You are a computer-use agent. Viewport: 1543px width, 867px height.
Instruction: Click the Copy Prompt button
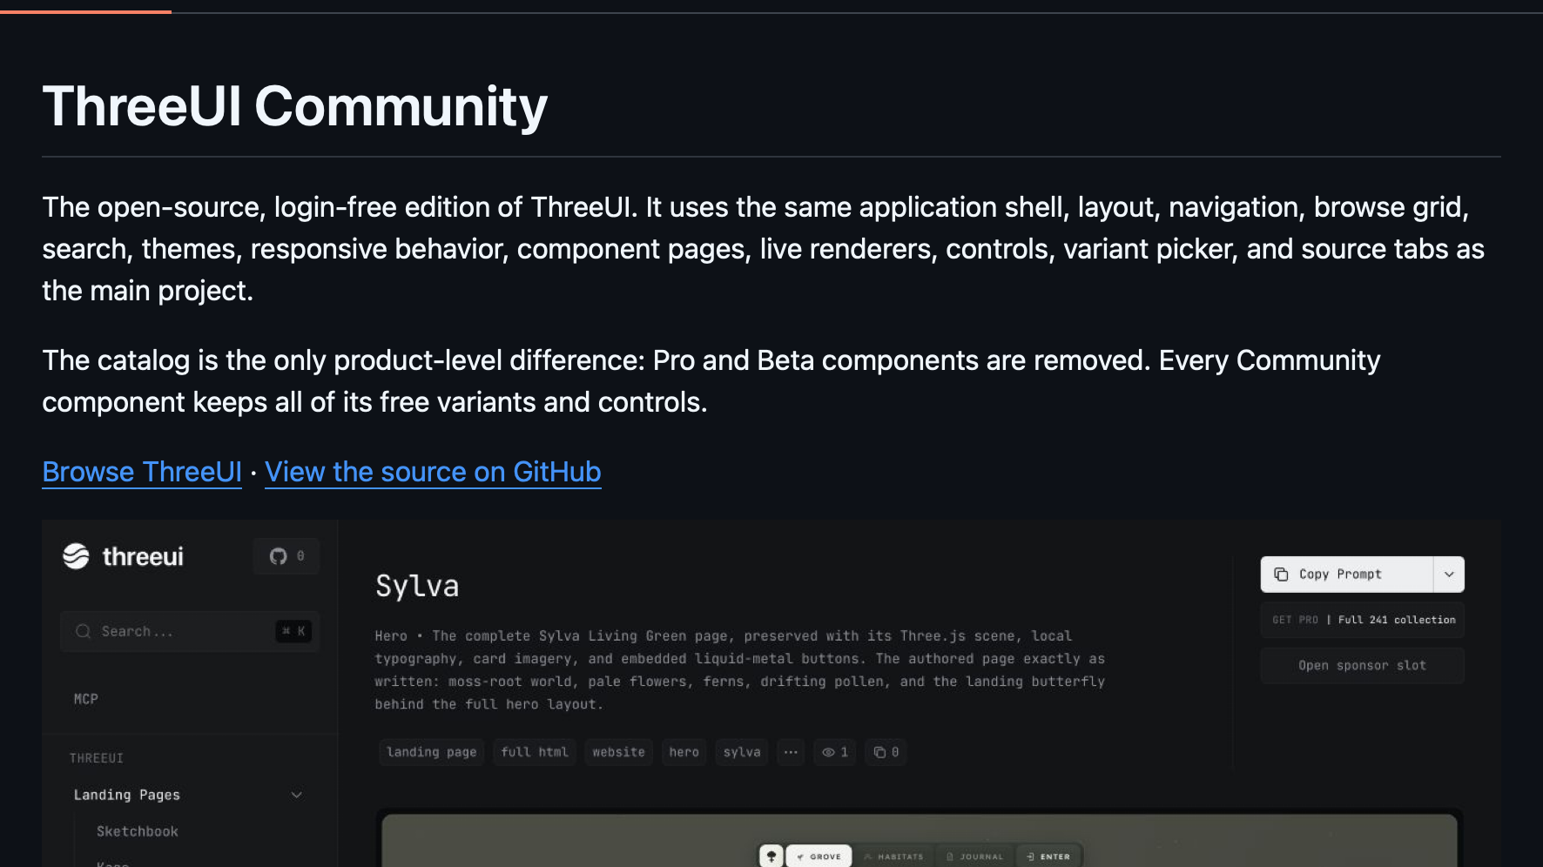click(1347, 575)
